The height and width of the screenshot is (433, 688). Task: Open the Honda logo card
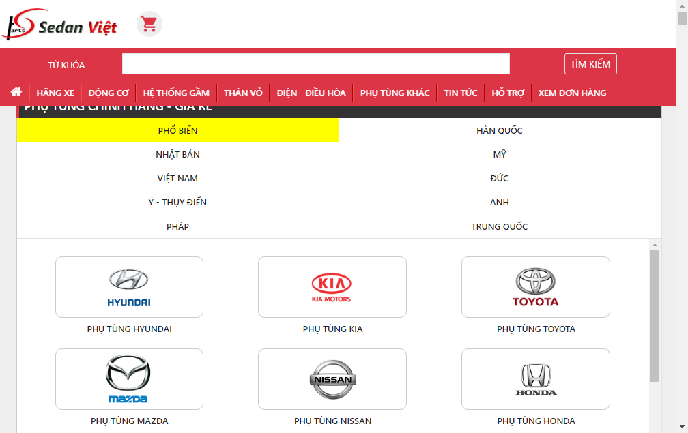coord(536,379)
